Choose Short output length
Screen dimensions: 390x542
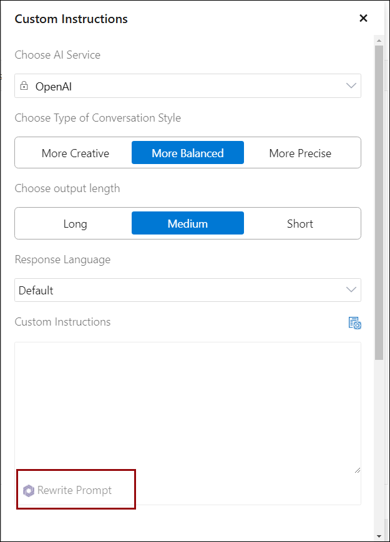(x=300, y=223)
